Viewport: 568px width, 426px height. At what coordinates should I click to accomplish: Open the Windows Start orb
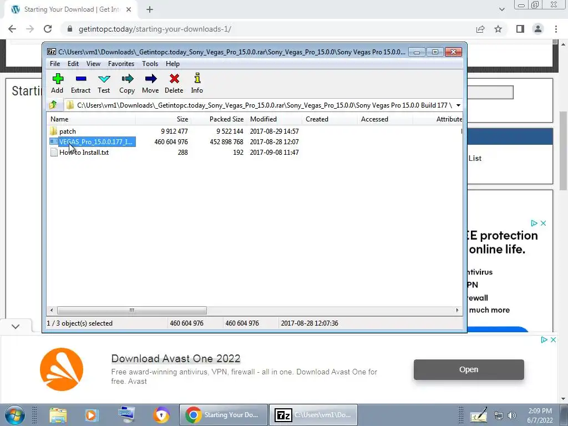[15, 415]
